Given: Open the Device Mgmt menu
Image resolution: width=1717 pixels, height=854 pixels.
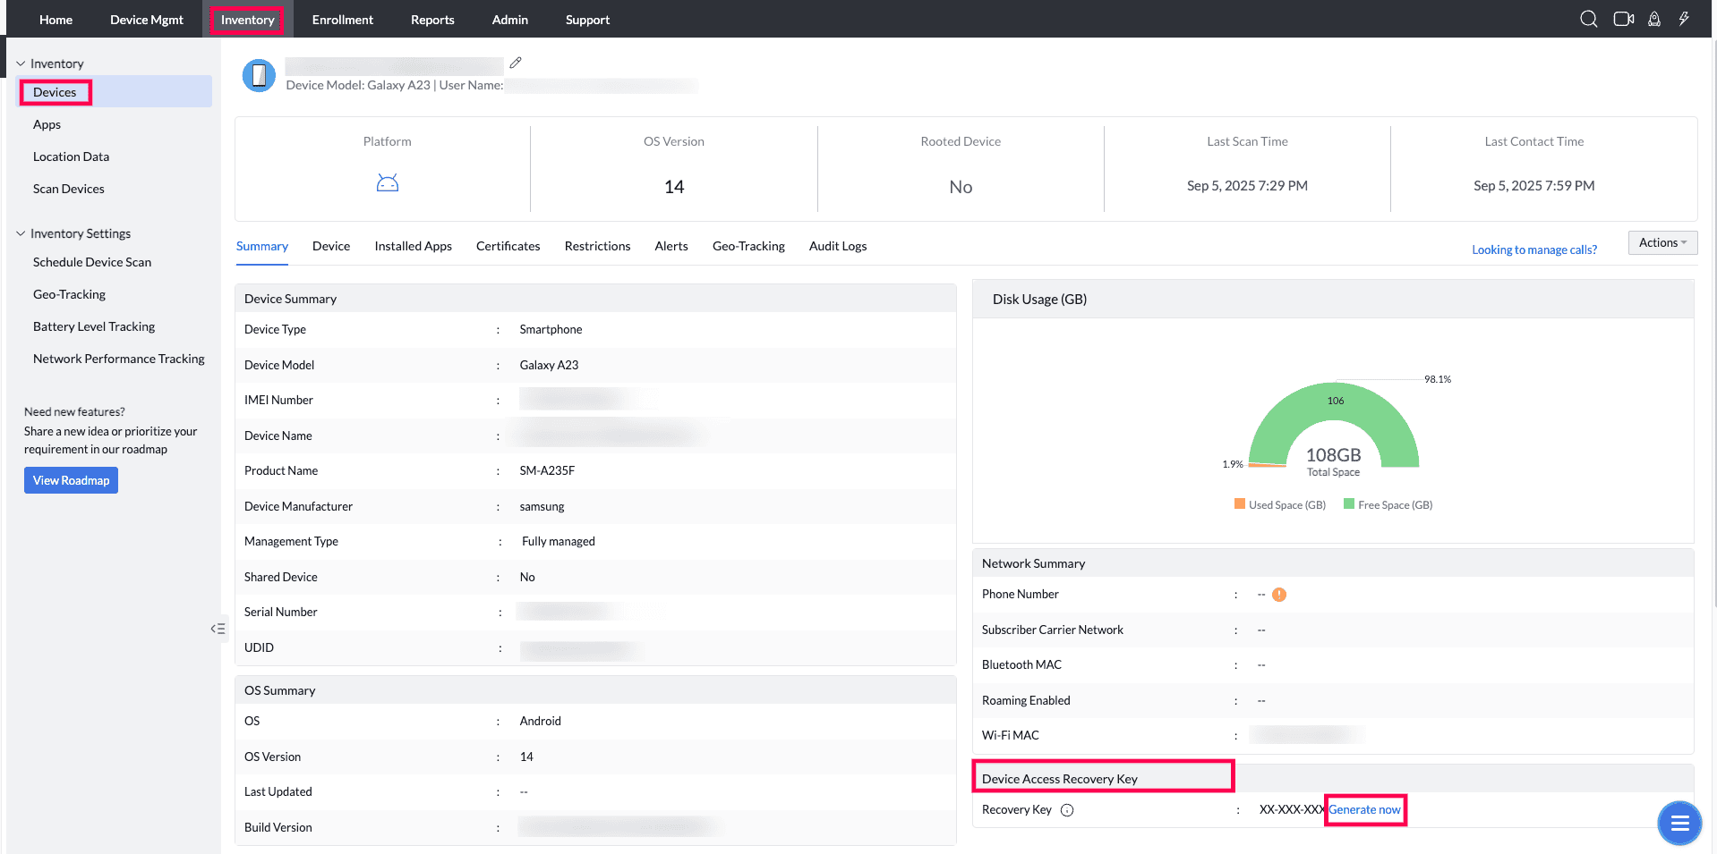Looking at the screenshot, I should click(147, 20).
